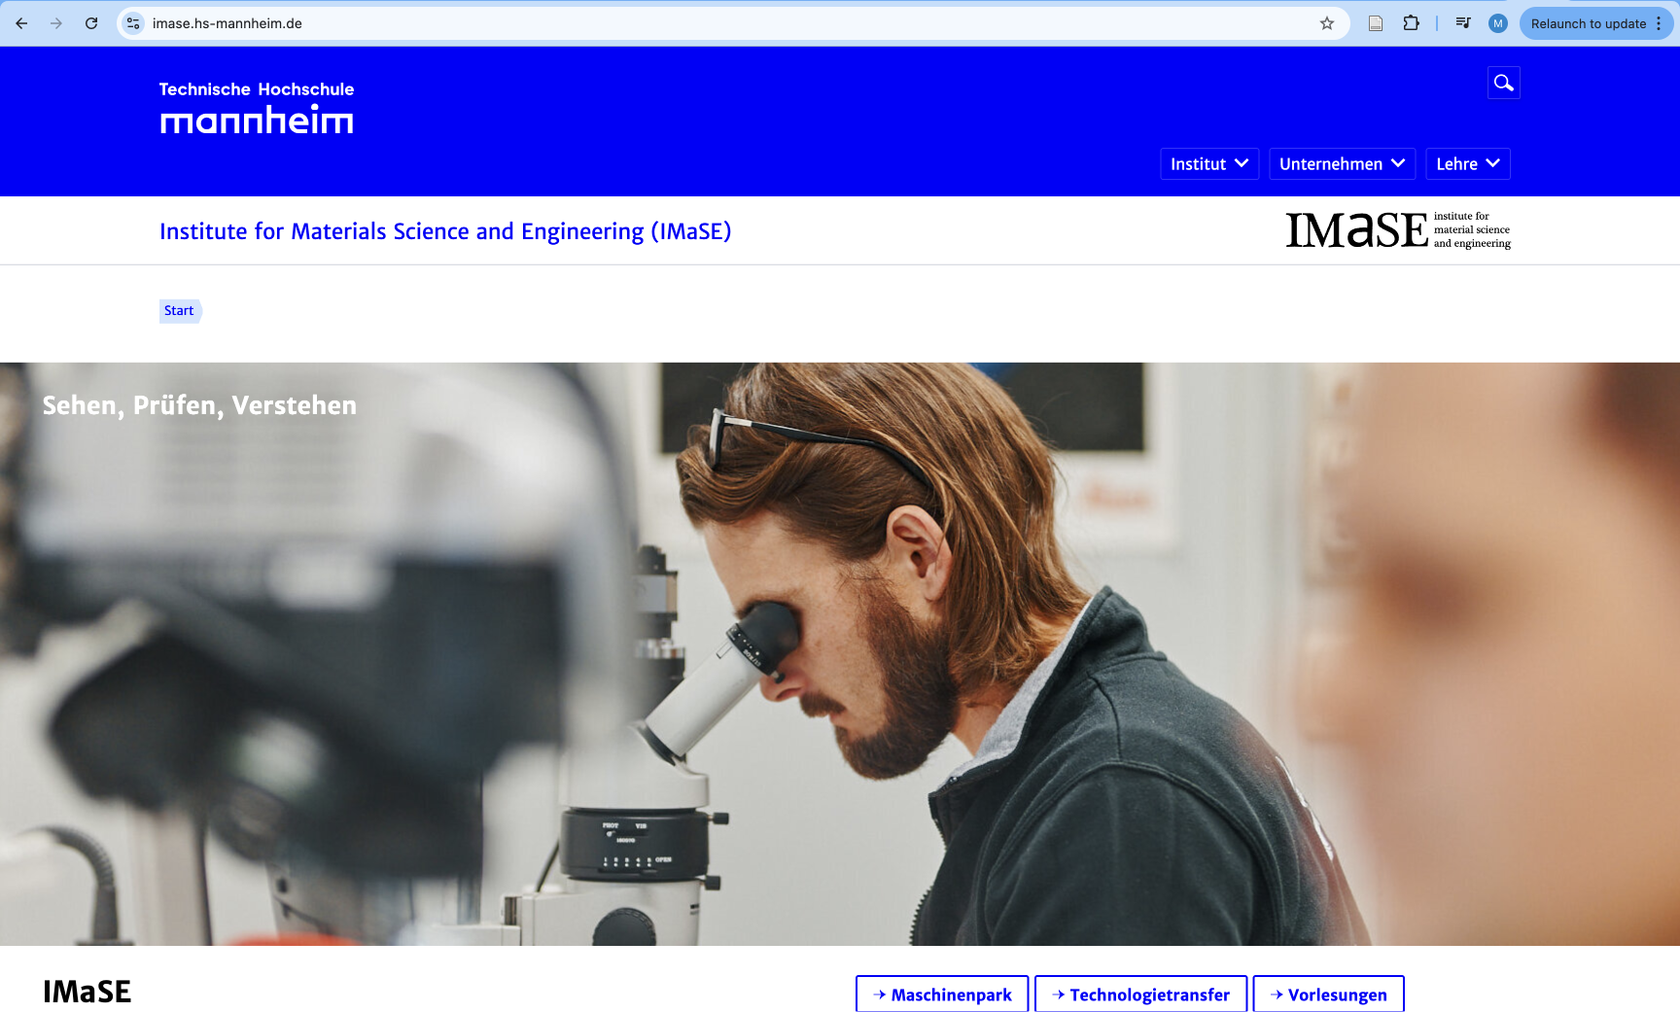Open the Chrome three-dot menu
The height and width of the screenshot is (1012, 1680).
pyautogui.click(x=1659, y=23)
